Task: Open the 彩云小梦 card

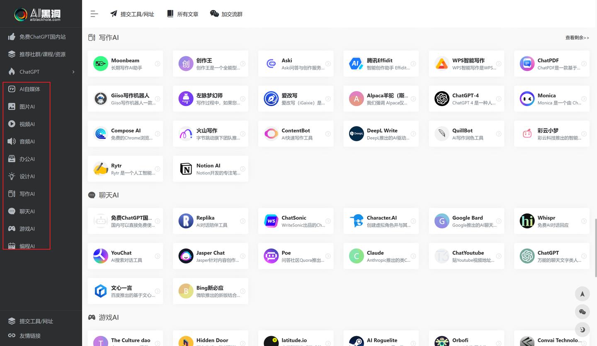Action: click(552, 134)
